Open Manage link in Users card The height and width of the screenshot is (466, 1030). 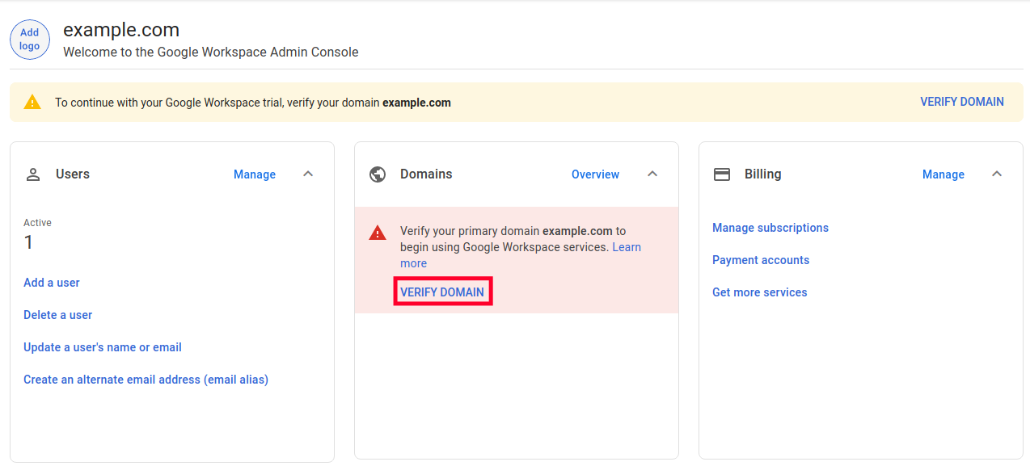[x=255, y=174]
